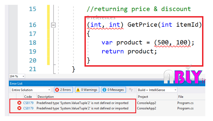Open the Build + IntelliSense source dropdown

tap(157, 90)
